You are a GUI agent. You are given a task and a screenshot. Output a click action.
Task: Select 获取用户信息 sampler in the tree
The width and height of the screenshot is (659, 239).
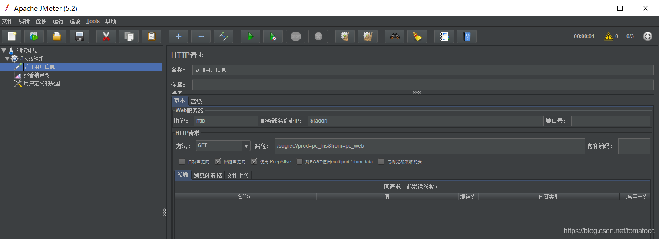click(x=39, y=67)
